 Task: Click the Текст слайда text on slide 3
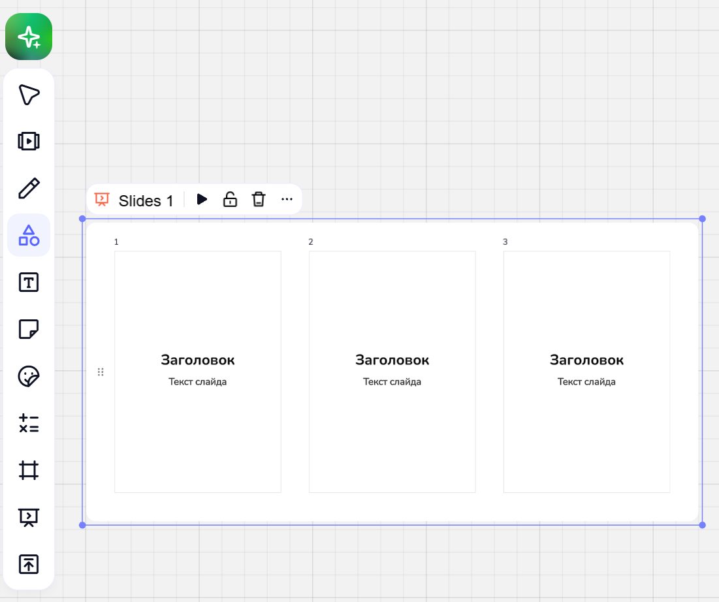coord(586,381)
